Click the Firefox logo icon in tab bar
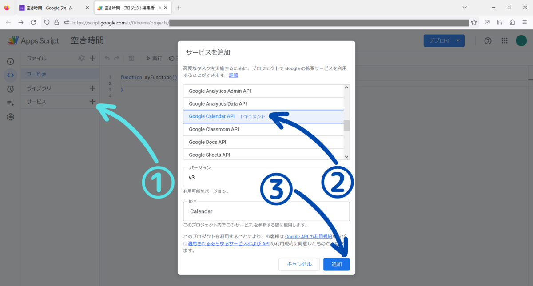The height and width of the screenshot is (286, 533). 7,8
